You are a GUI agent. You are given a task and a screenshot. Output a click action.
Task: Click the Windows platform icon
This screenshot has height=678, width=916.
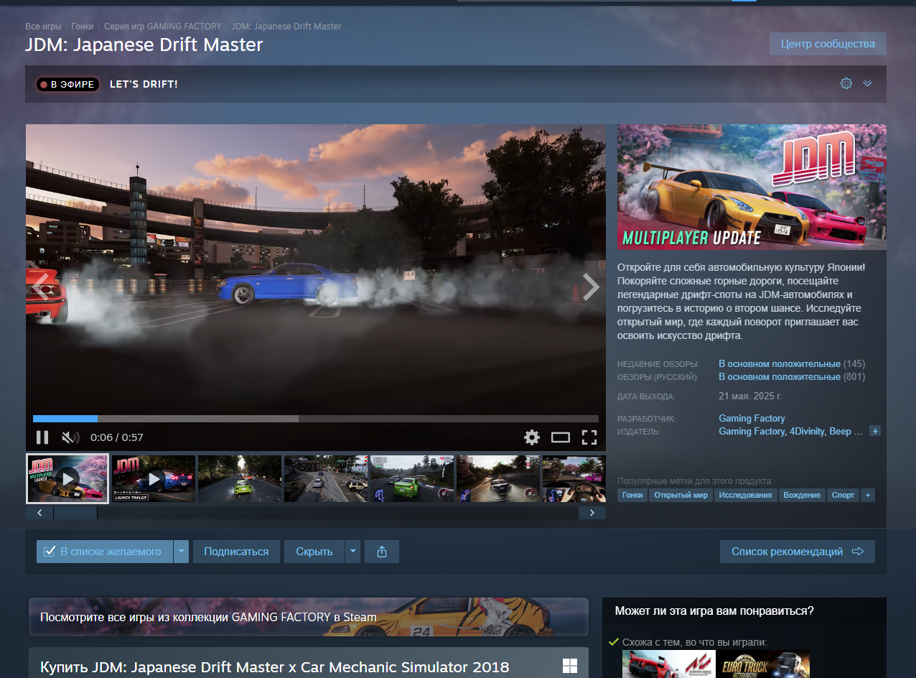pos(570,666)
